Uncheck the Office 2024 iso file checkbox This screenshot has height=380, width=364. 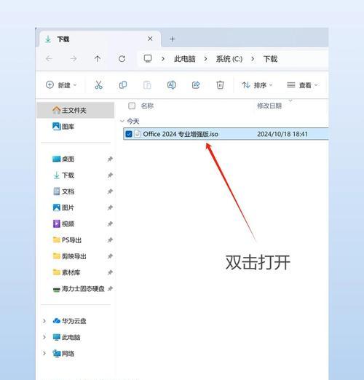129,134
